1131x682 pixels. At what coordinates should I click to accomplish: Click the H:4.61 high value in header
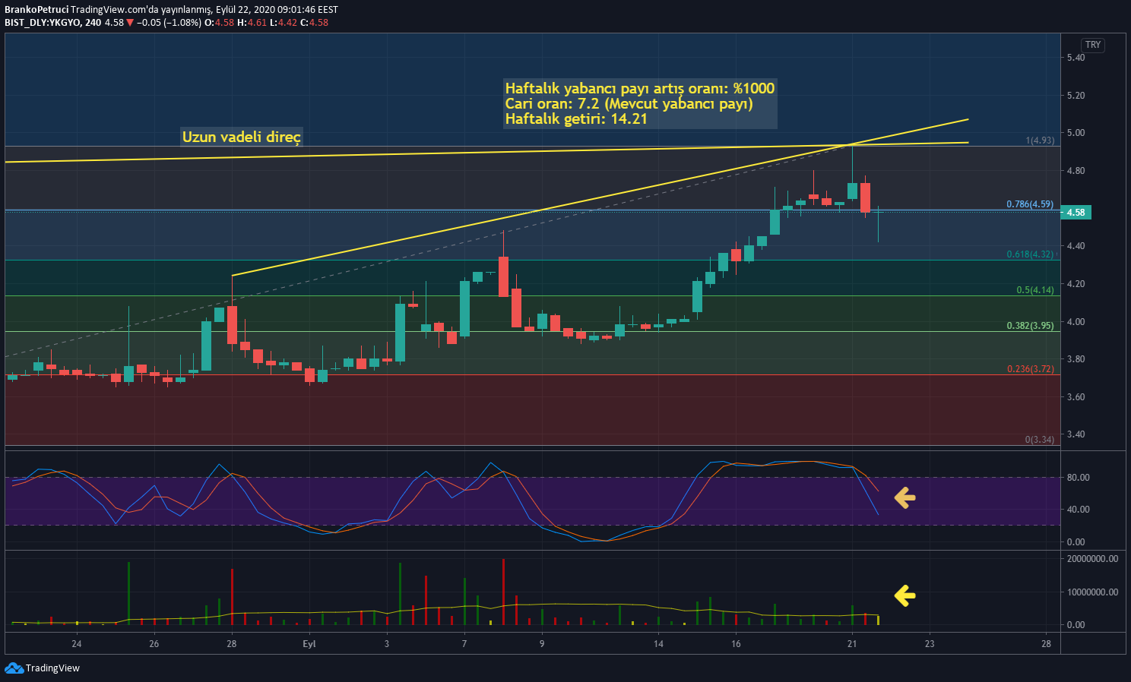click(x=252, y=23)
